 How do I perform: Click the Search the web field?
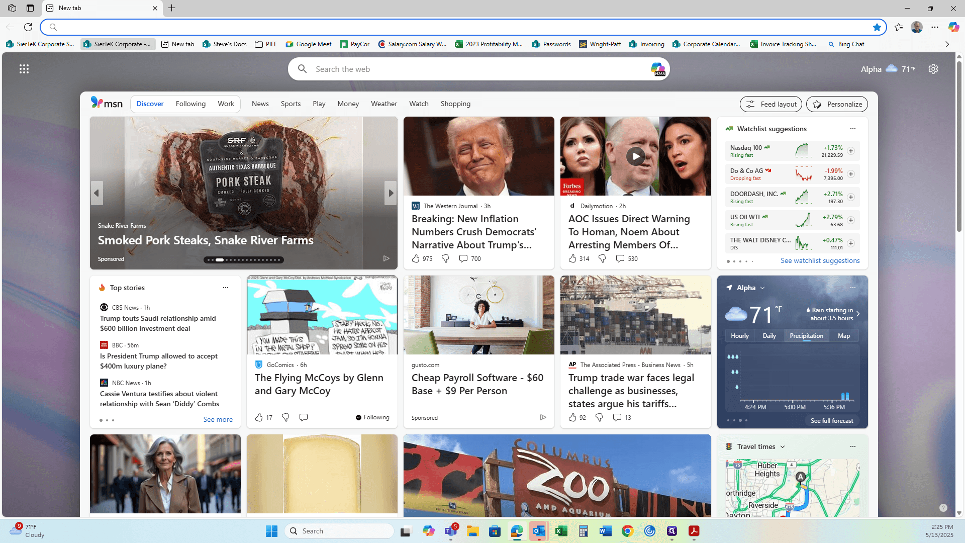478,69
